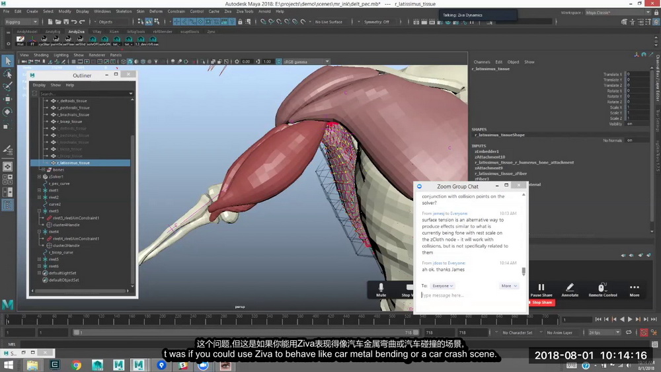Open Zoom More options (three dots)
Screen dimensions: 661x372
click(x=635, y=290)
